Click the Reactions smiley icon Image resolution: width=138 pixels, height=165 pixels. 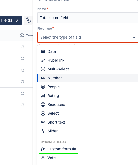click(x=43, y=104)
